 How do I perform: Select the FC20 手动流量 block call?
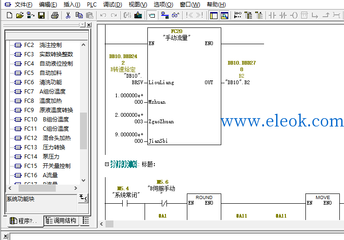[184, 86]
